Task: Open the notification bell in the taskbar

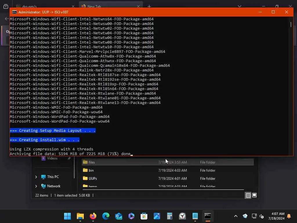Action: pos(289,216)
